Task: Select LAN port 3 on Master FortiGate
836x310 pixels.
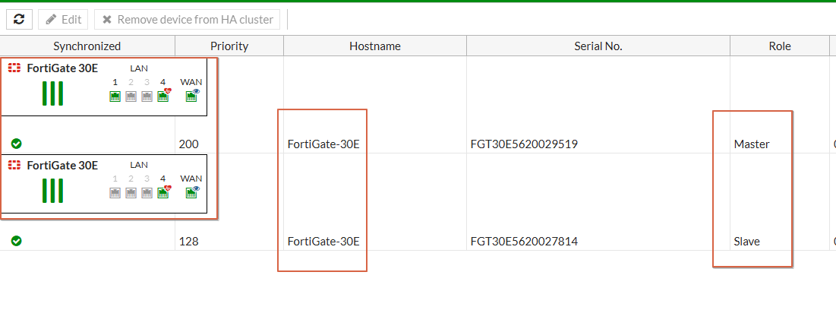Action: click(147, 96)
